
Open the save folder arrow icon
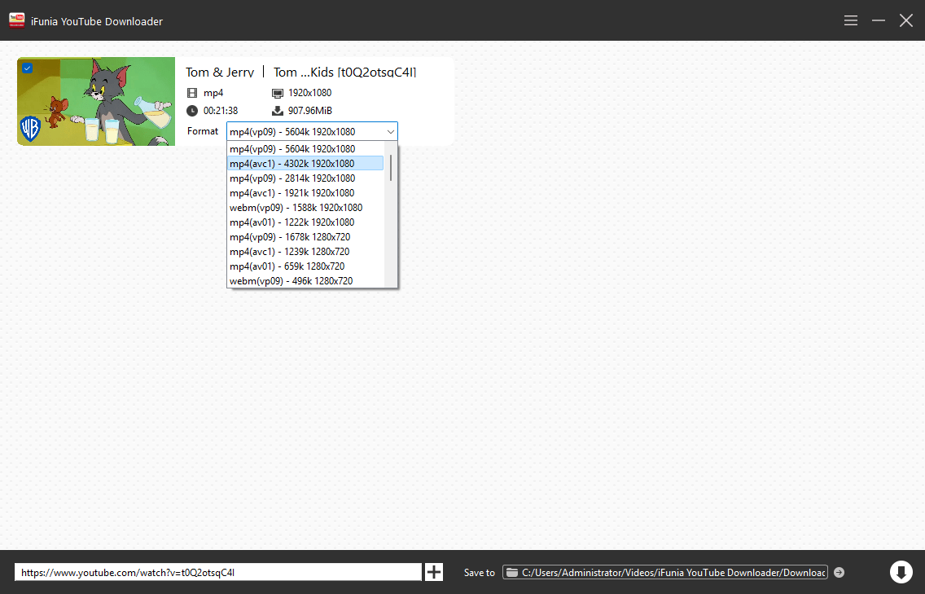[840, 573]
